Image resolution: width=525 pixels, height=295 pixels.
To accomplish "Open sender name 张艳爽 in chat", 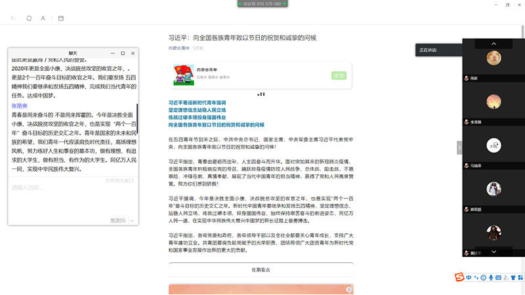I will tap(20, 106).
